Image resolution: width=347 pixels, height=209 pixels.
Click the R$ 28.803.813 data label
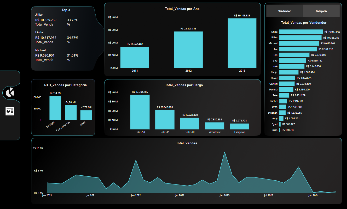coord(188,28)
